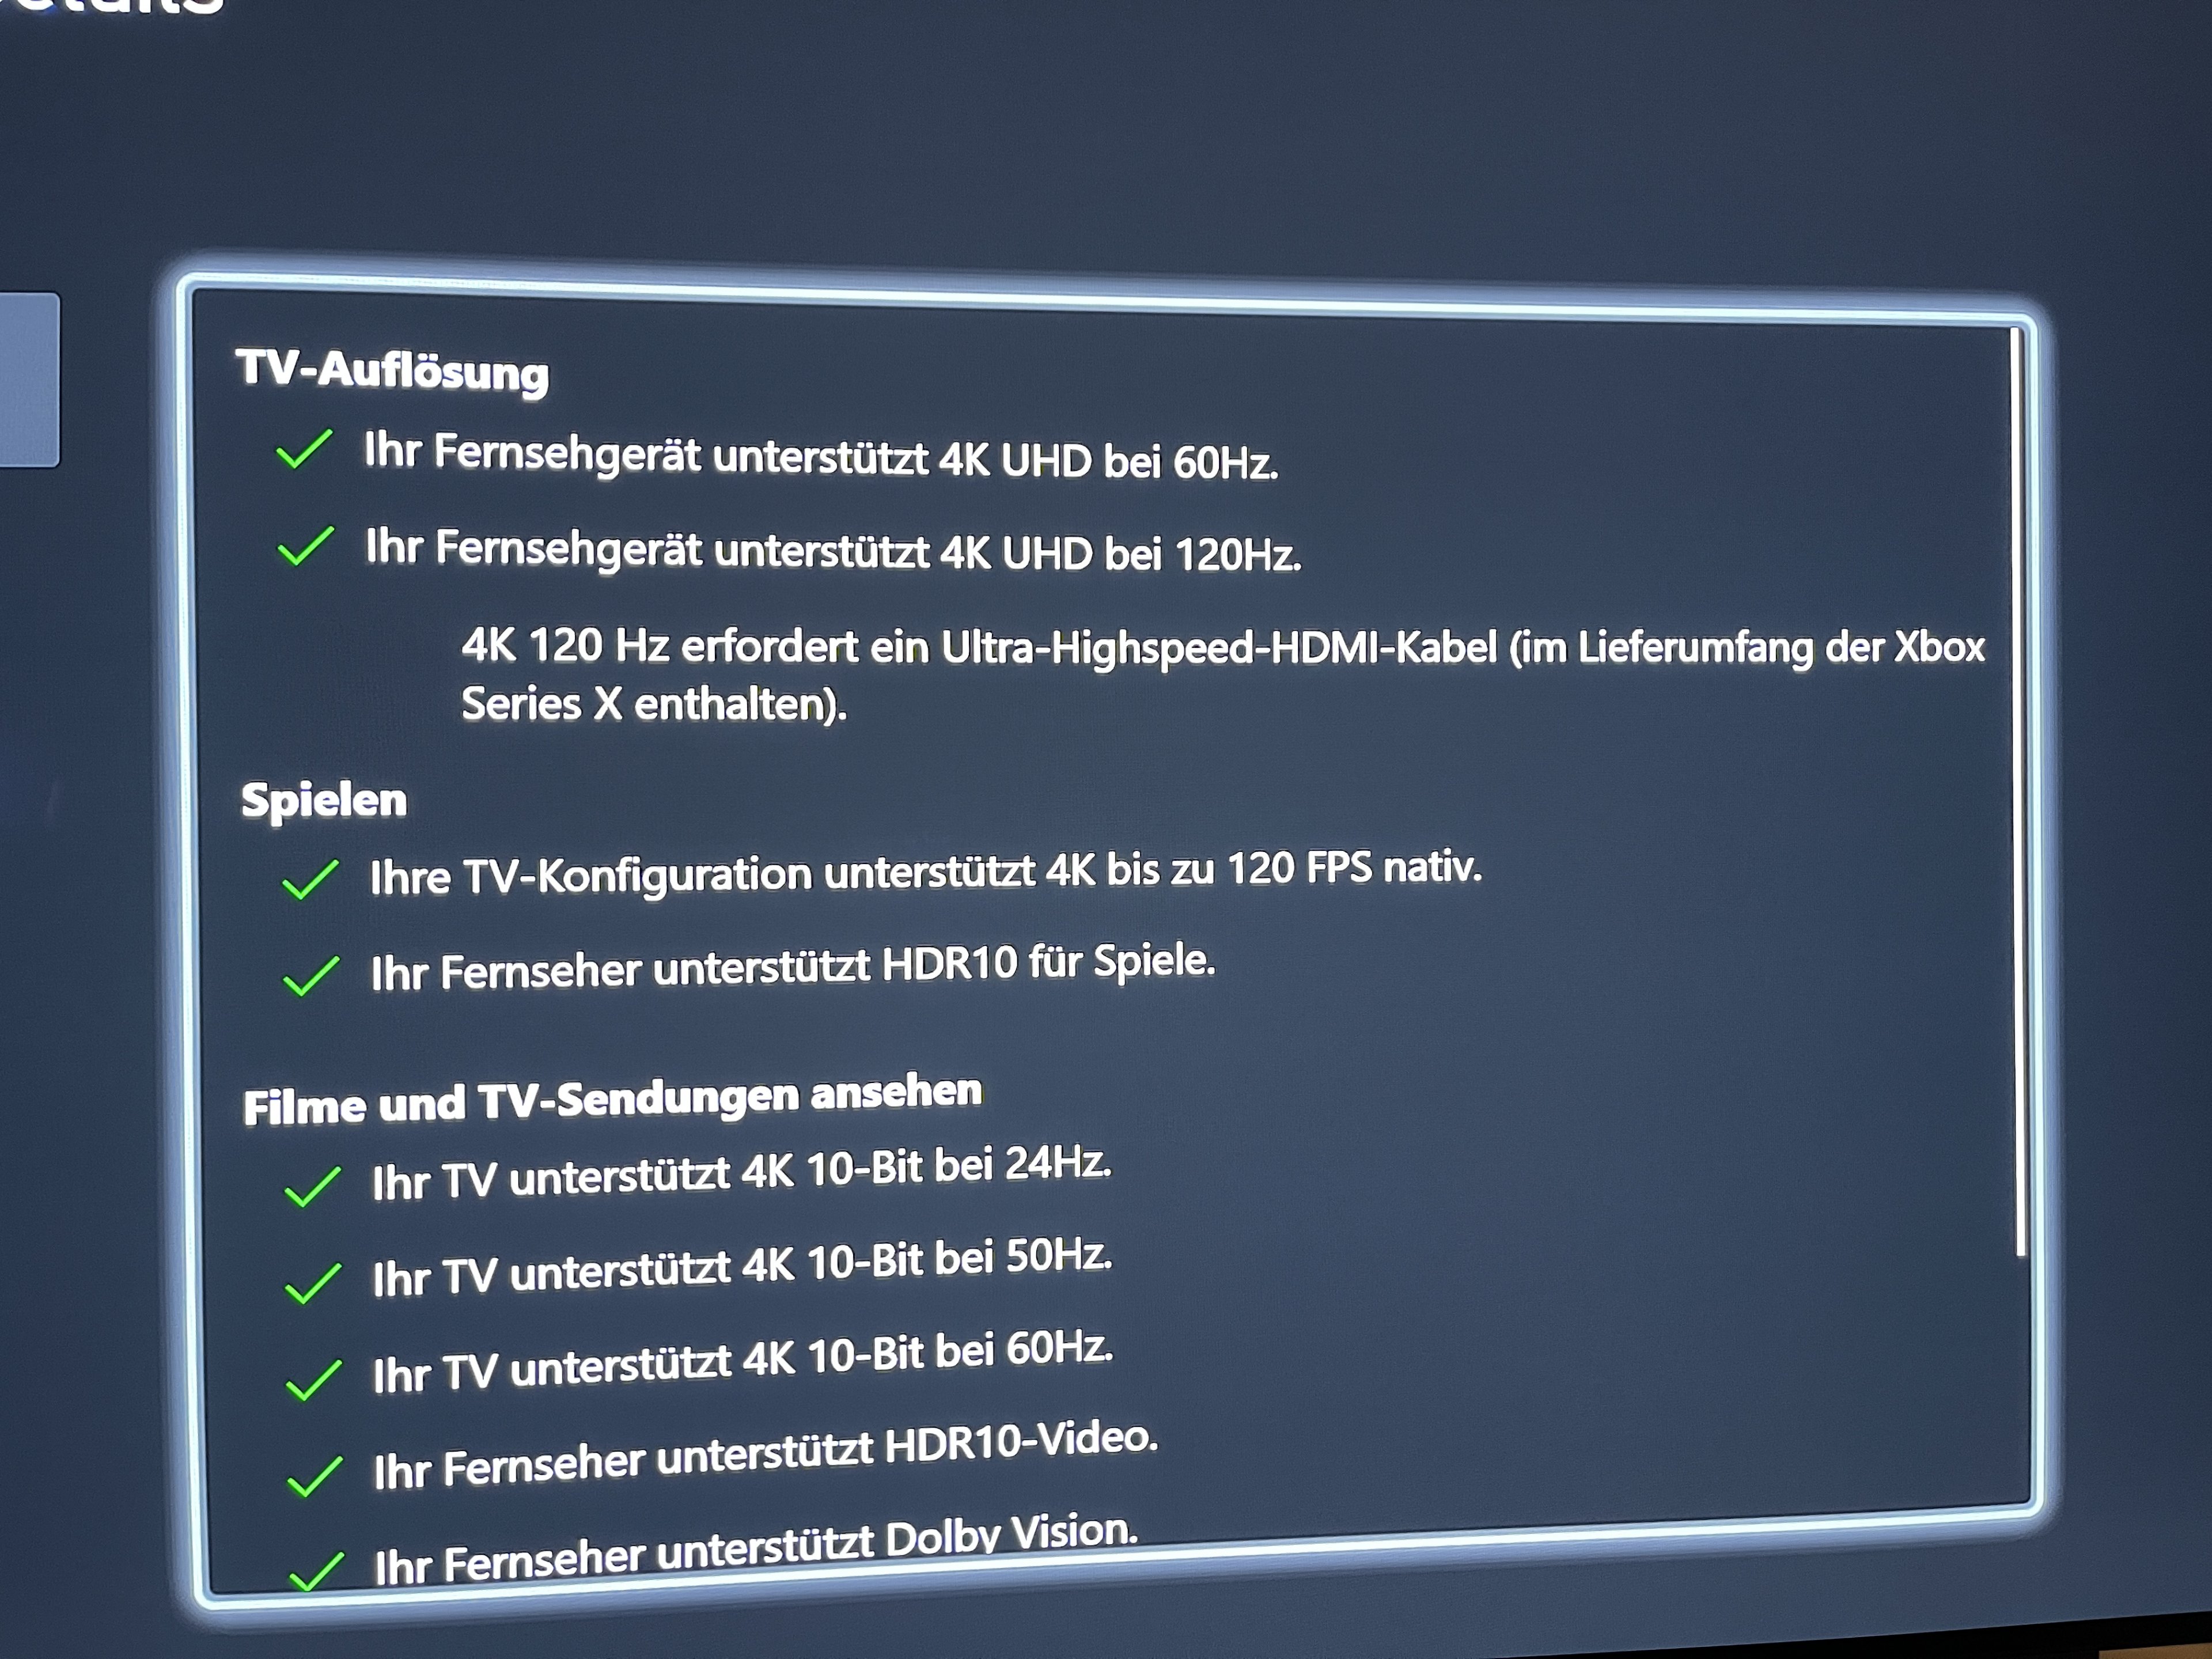Click the checkmark beside 4K UHD bei 60Hz

tap(304, 449)
